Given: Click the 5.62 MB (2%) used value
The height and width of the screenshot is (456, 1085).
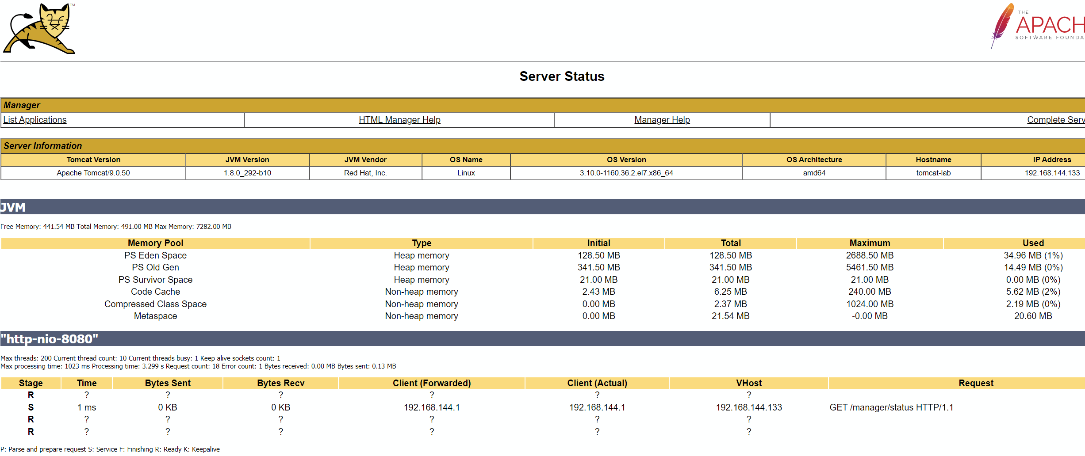Looking at the screenshot, I should tap(1033, 292).
